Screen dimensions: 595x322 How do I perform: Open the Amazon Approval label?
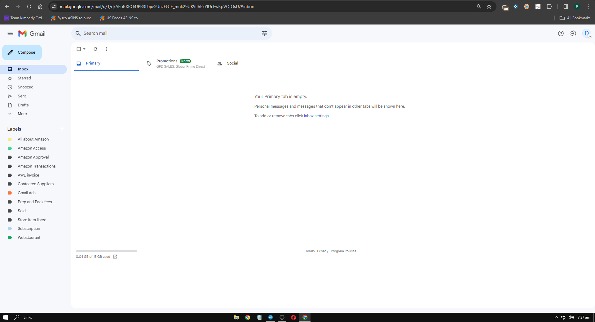[x=33, y=157]
